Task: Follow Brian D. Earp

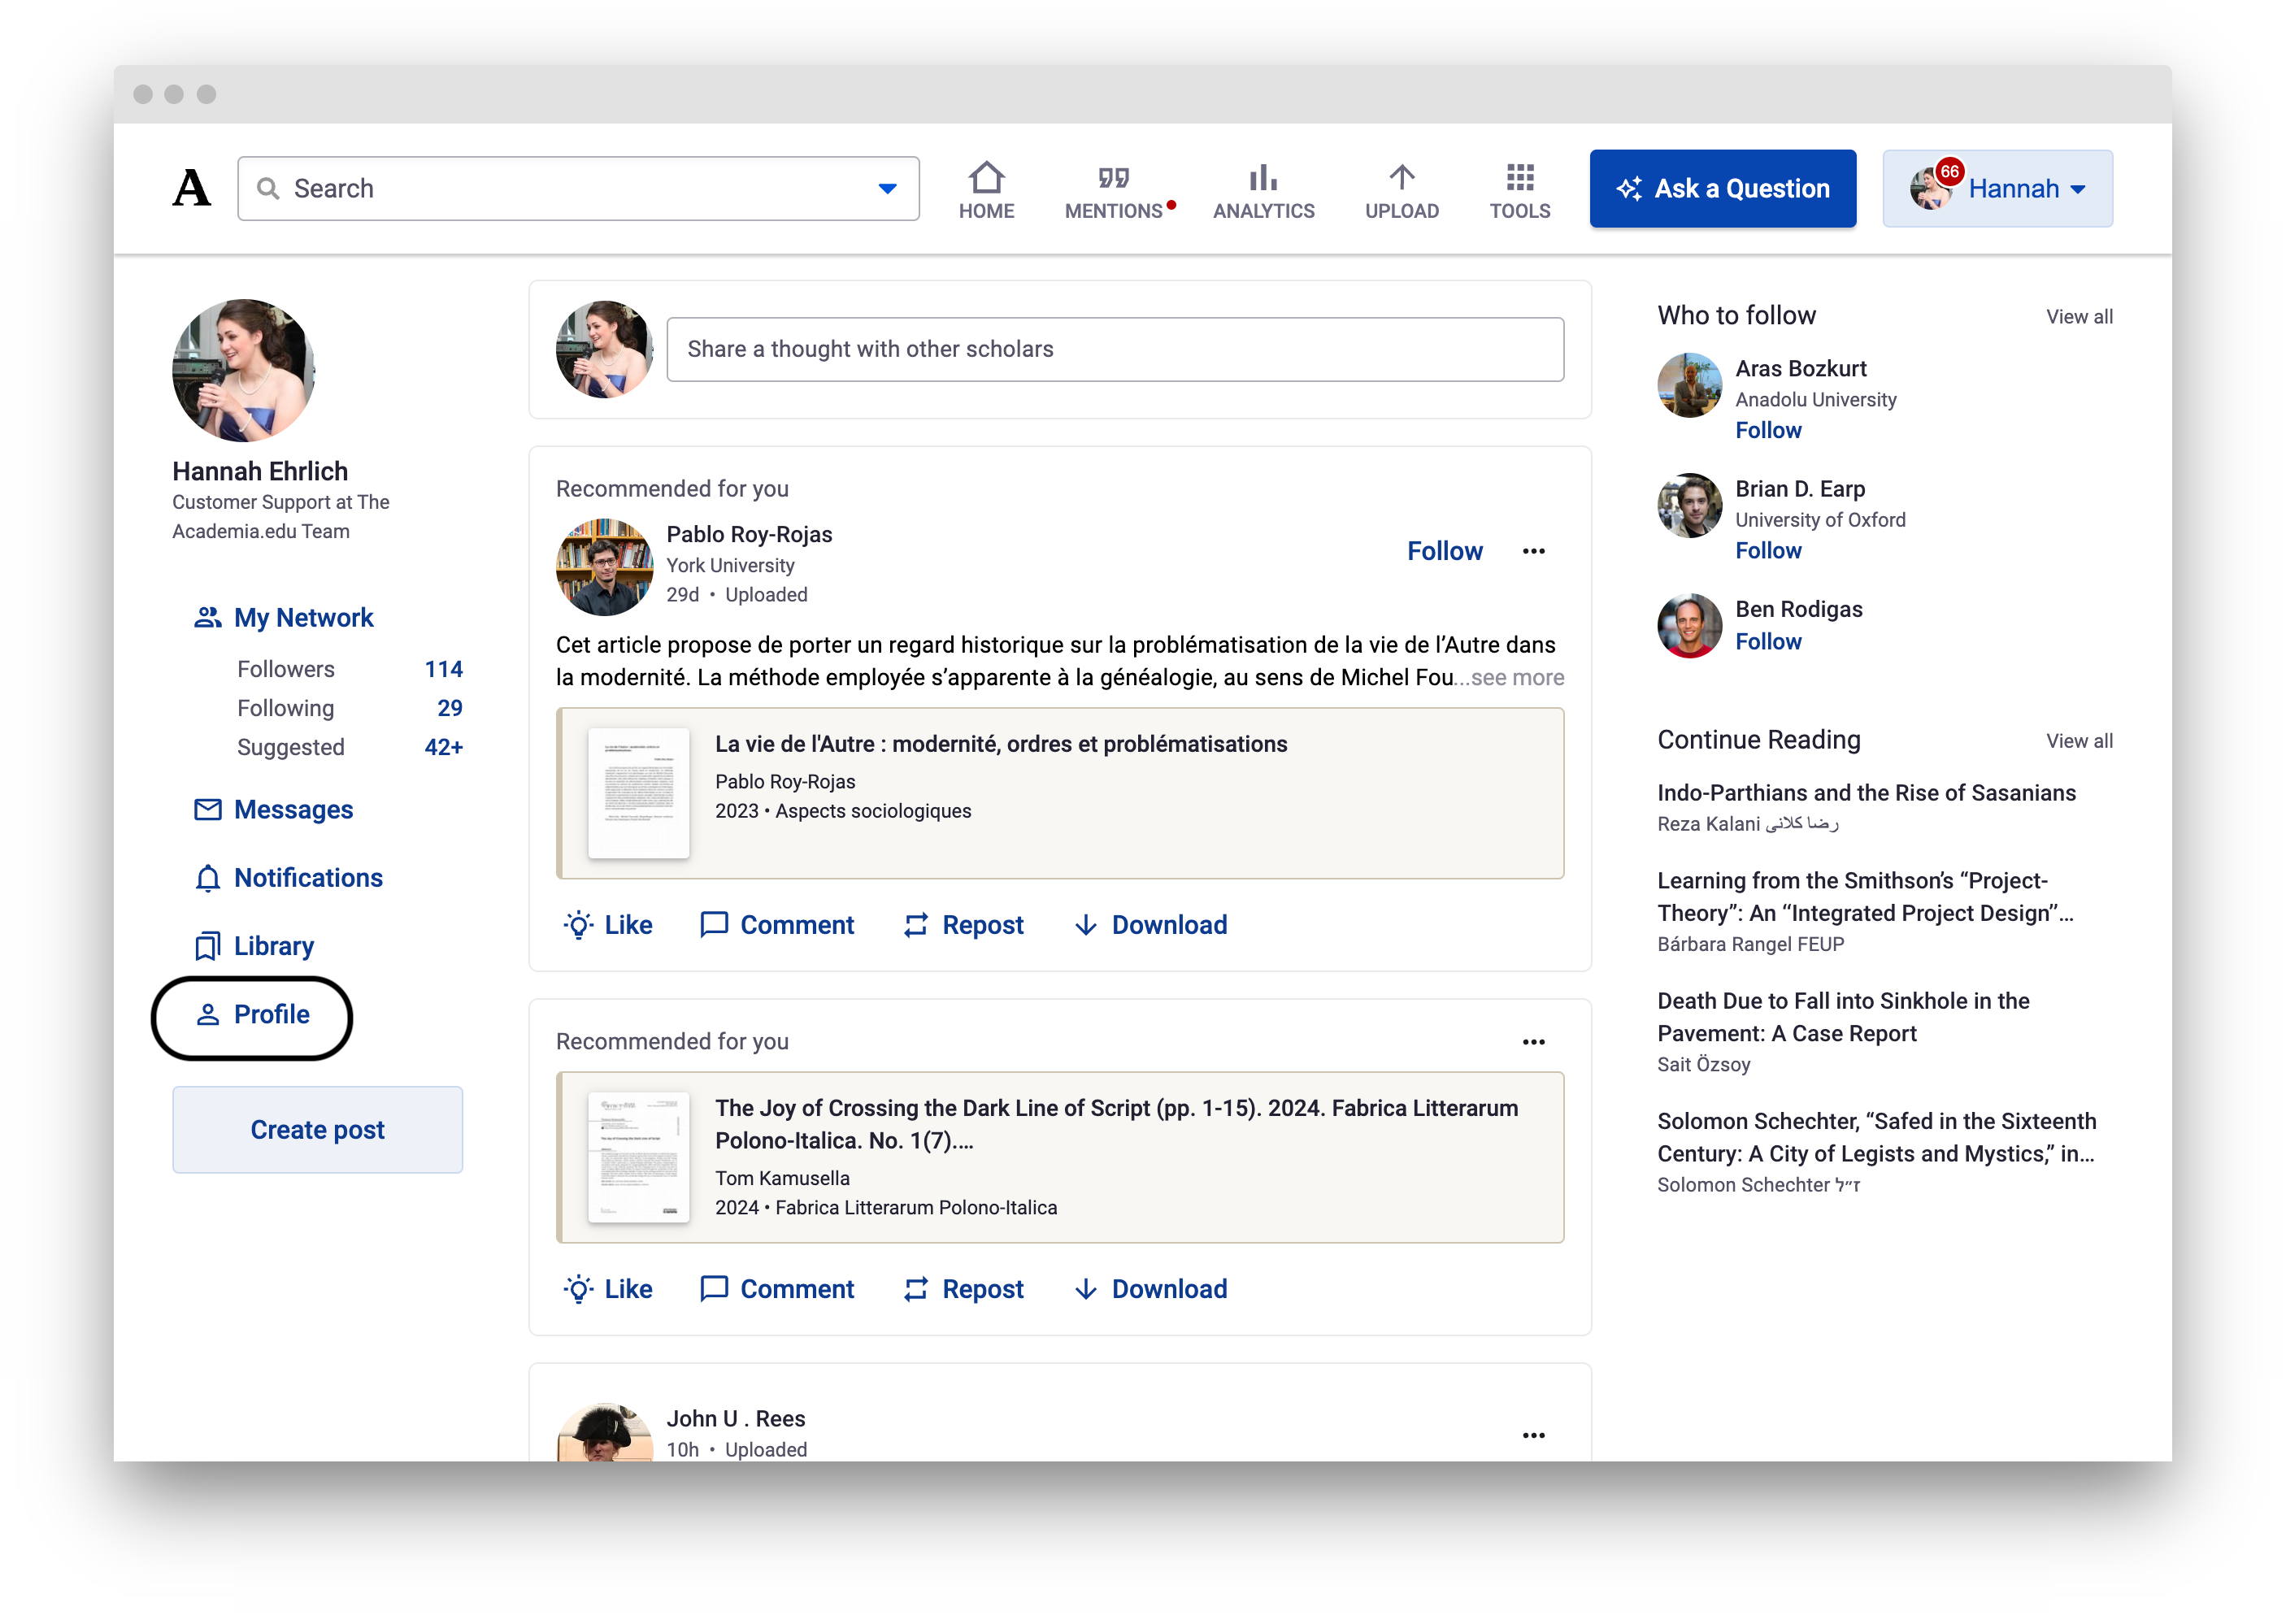Action: 1768,550
